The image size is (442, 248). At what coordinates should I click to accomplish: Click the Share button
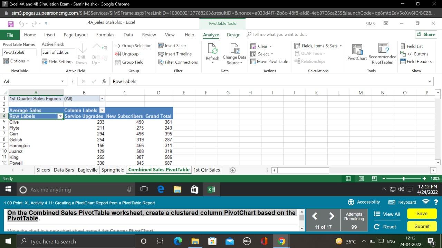tap(426, 34)
